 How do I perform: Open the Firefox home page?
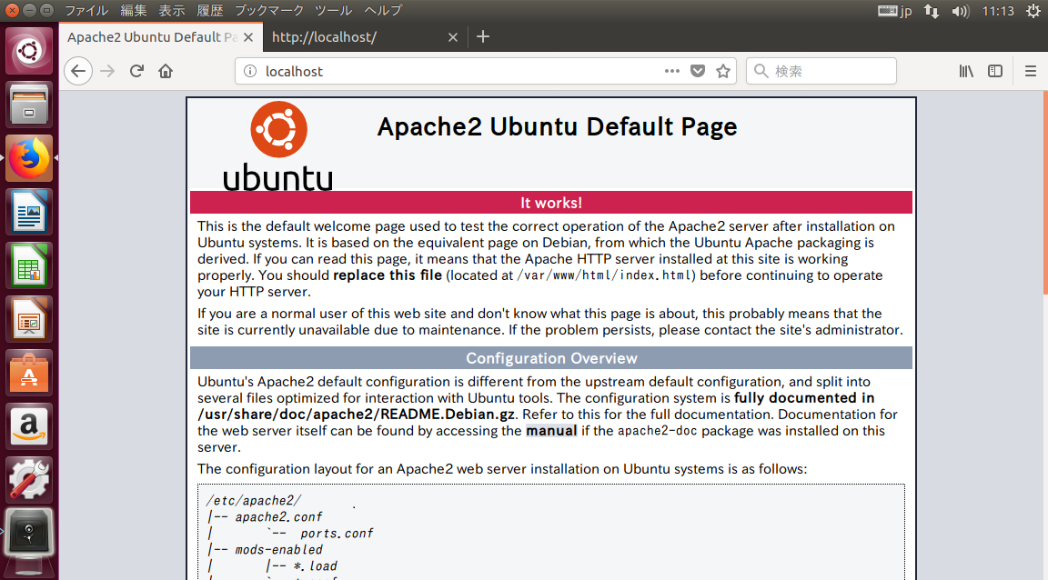[x=165, y=71]
